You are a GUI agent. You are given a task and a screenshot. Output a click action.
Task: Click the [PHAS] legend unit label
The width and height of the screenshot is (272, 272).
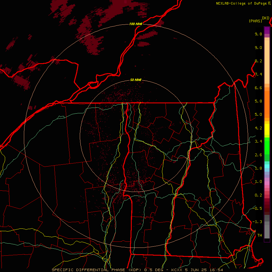(255, 21)
